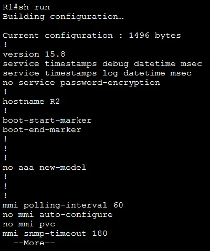Select the service timestamps log datetime line
Image resolution: width=210 pixels, height=251 pixels.
[97, 73]
